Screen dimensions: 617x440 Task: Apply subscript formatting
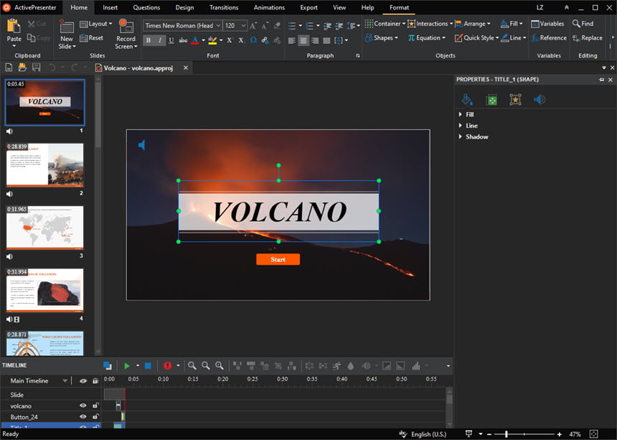click(242, 40)
